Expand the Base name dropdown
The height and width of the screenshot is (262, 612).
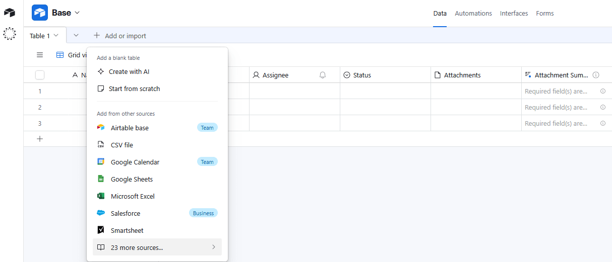pyautogui.click(x=77, y=13)
